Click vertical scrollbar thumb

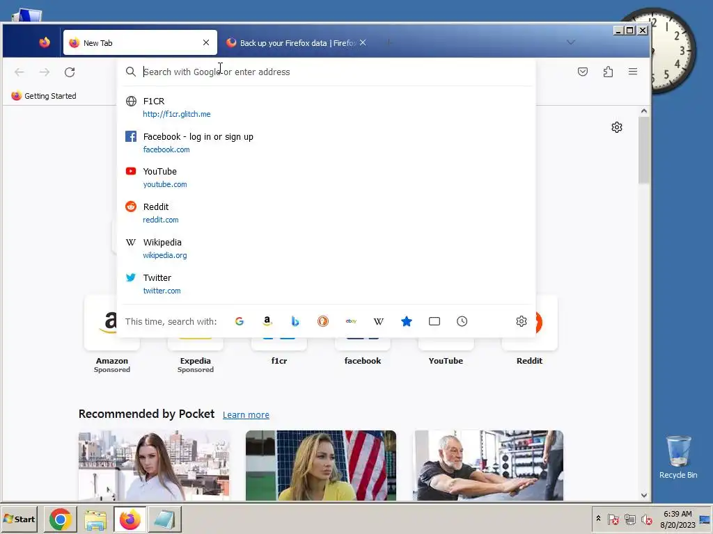tap(644, 150)
